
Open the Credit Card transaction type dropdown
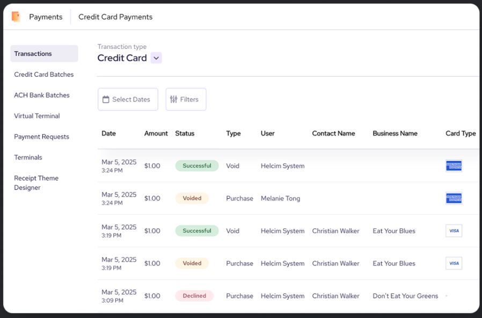coord(156,57)
